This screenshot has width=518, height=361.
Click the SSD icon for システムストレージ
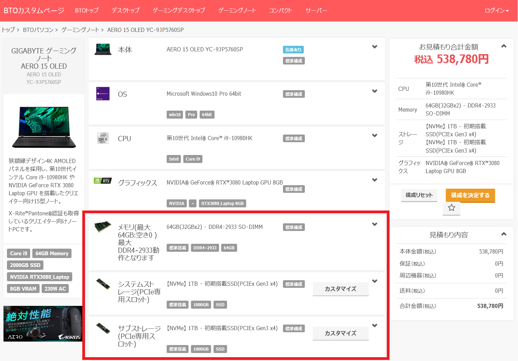coord(103,284)
